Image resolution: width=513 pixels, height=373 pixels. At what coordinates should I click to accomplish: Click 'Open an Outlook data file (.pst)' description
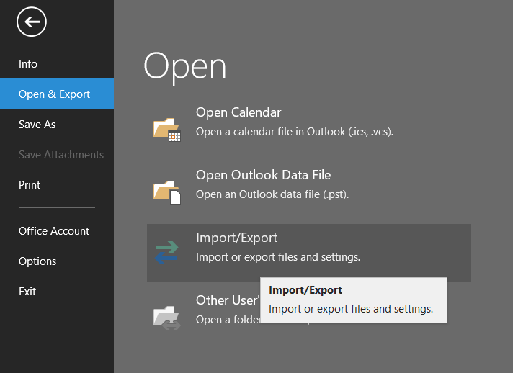click(272, 194)
